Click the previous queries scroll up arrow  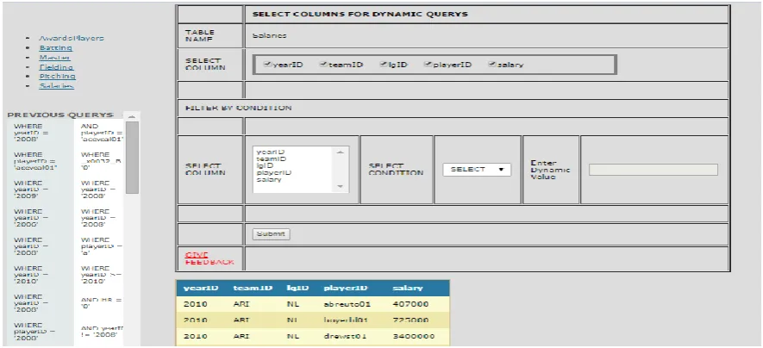[x=132, y=116]
